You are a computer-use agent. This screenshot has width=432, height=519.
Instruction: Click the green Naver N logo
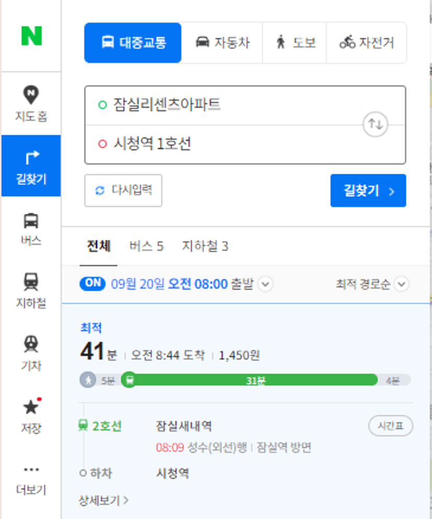tap(31, 36)
